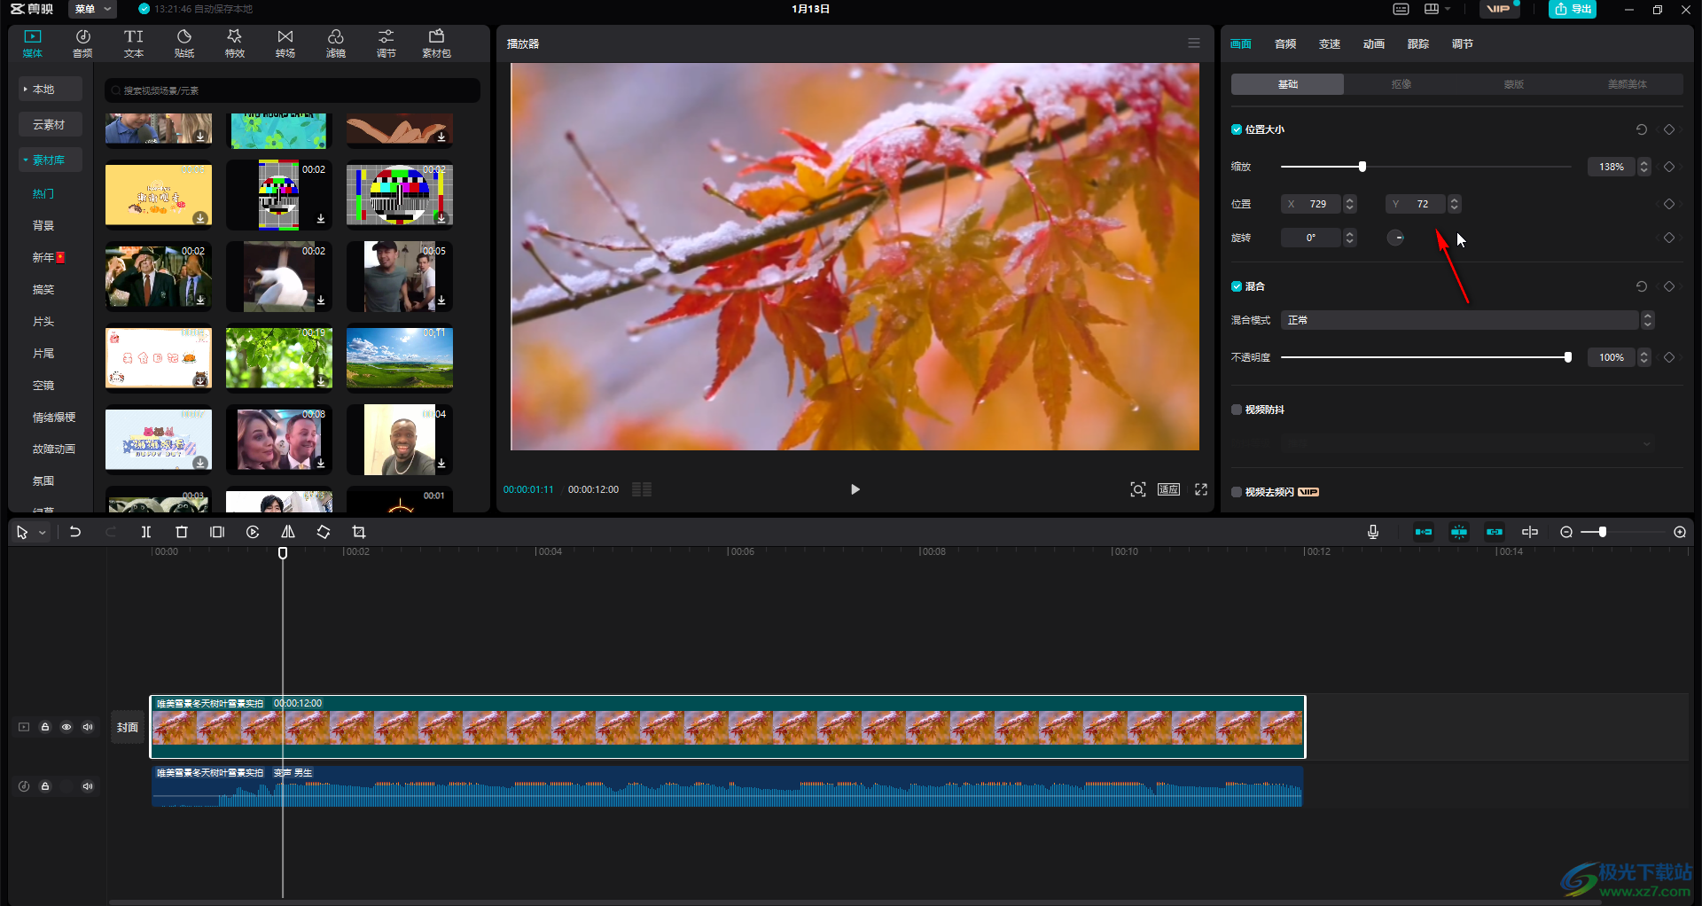Open the Text (文本) panel
The height and width of the screenshot is (906, 1702).
pos(134,43)
